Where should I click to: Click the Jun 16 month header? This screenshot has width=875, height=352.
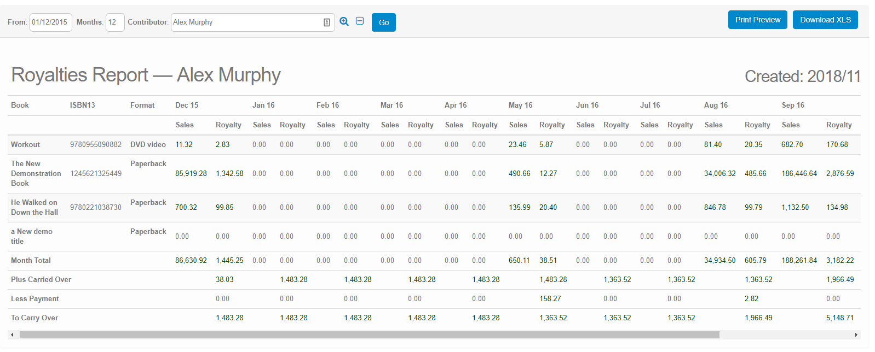coord(587,105)
